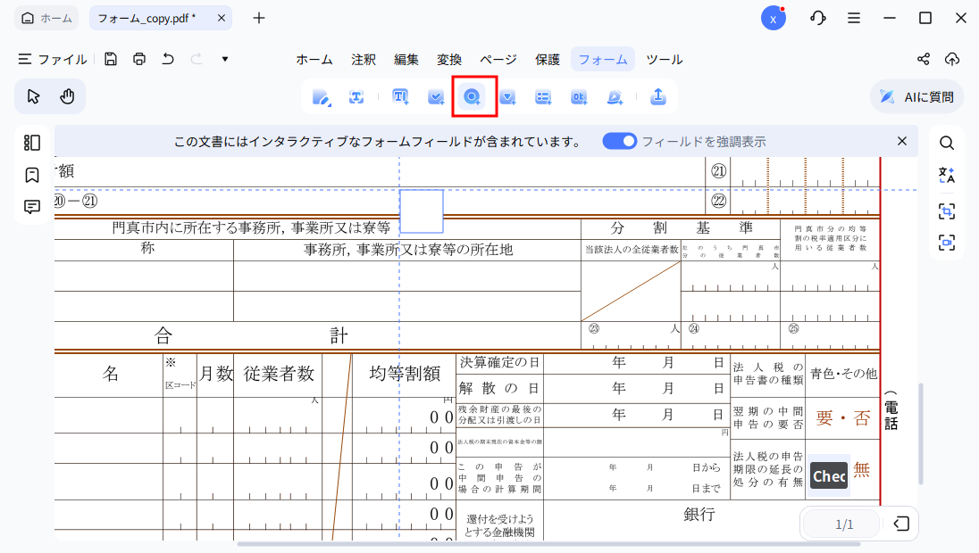
Task: Select the combo box field tool
Action: coord(507,96)
